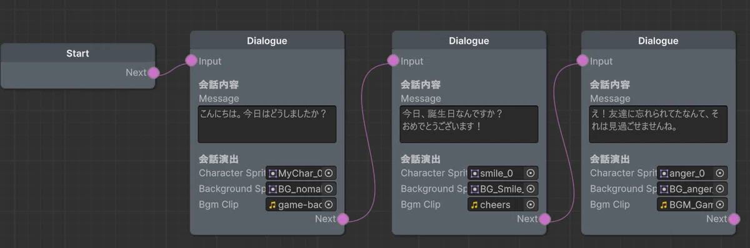Image resolution: width=750 pixels, height=248 pixels.
Task: Click Message label in first Dialogue node
Action: 219,98
